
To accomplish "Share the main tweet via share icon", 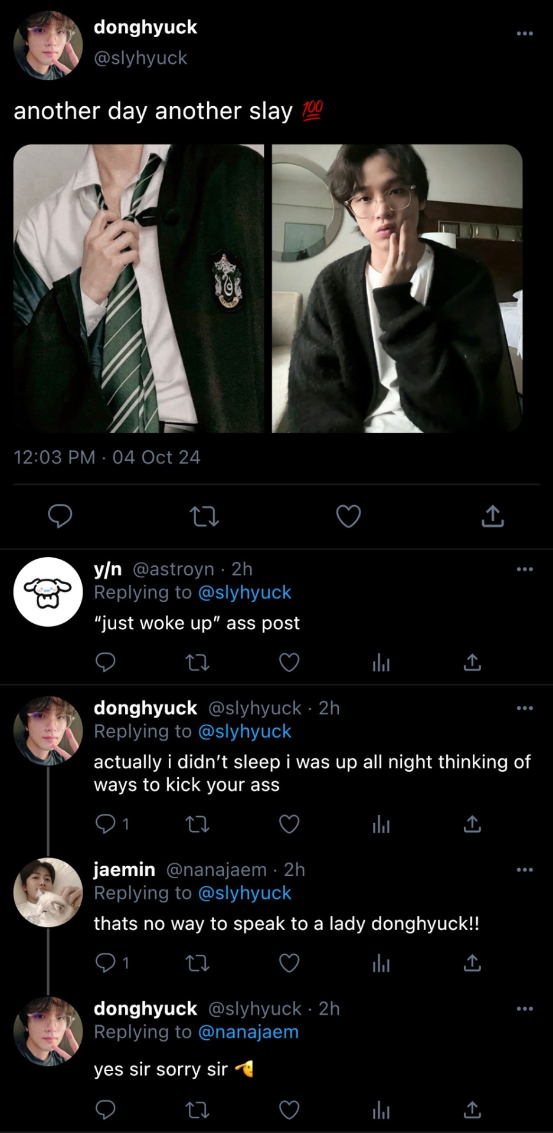I will click(492, 516).
